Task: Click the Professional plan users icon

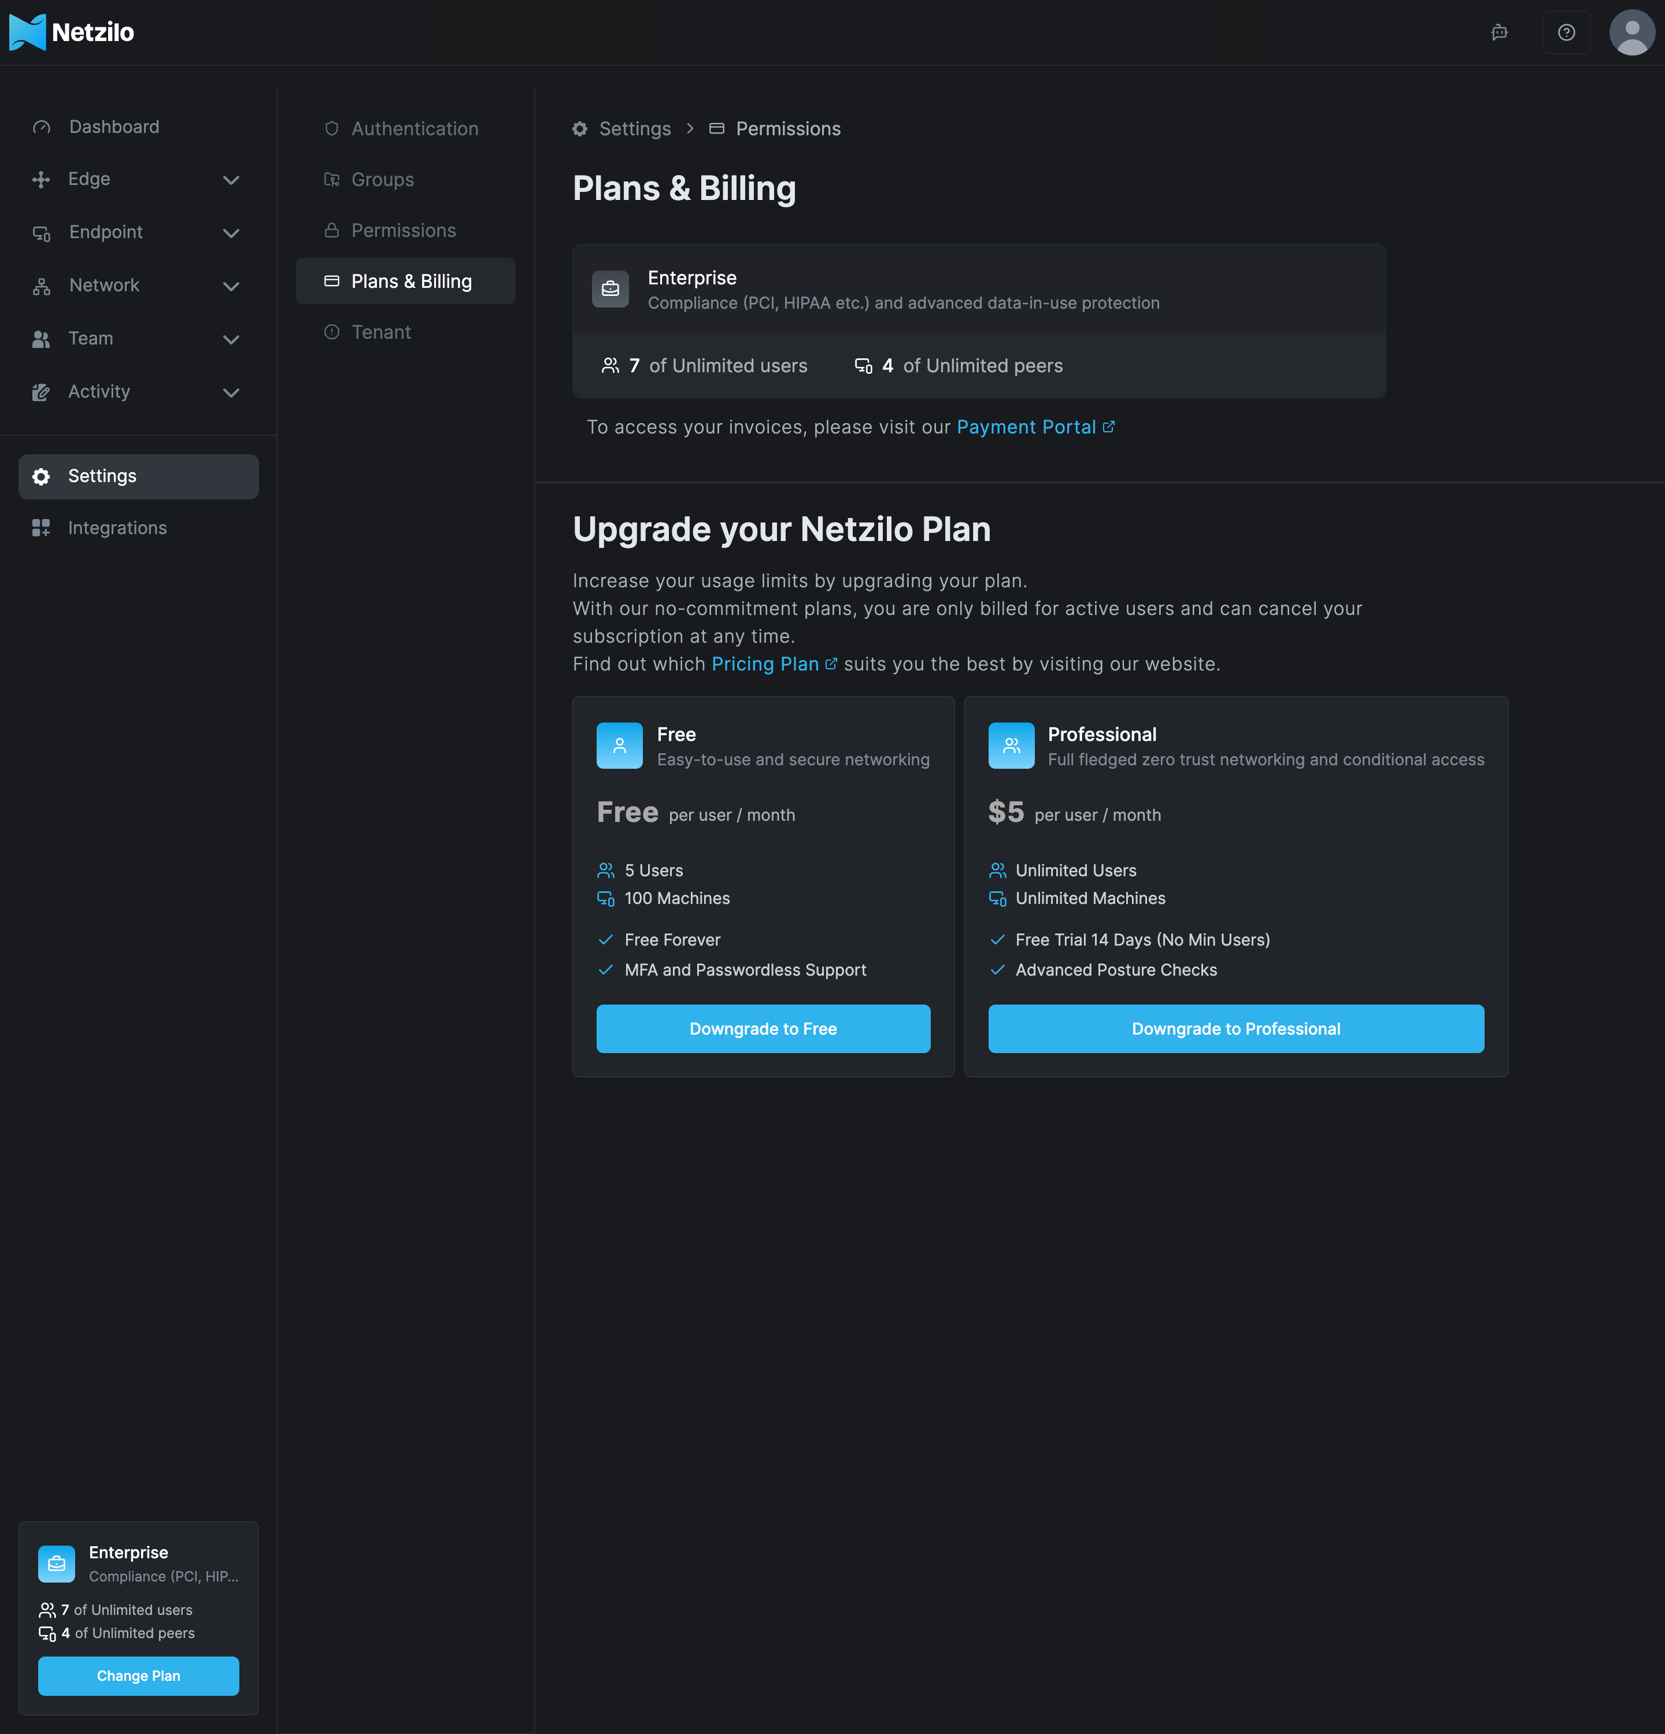Action: coord(1011,746)
